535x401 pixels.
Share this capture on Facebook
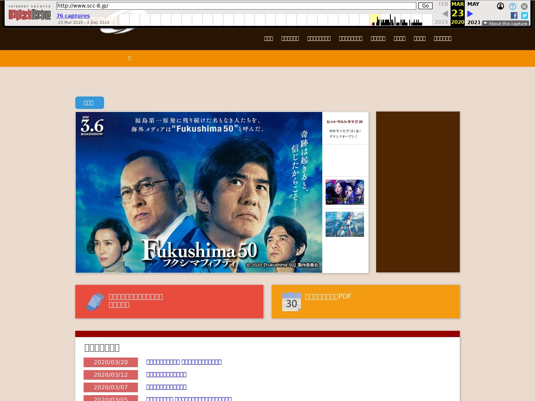click(514, 15)
